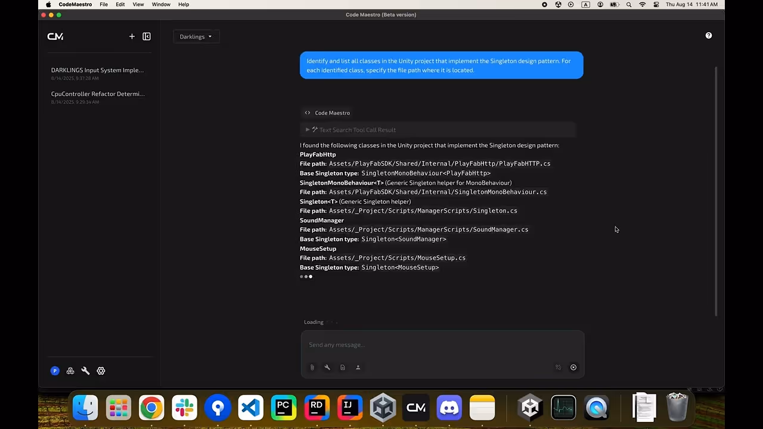
Task: Focus the Send any message field
Action: (442, 345)
